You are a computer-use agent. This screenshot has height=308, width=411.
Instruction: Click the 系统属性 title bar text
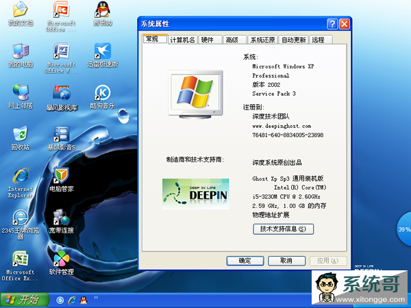[155, 24]
